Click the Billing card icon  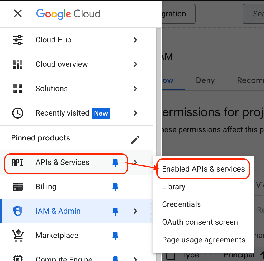click(x=17, y=186)
